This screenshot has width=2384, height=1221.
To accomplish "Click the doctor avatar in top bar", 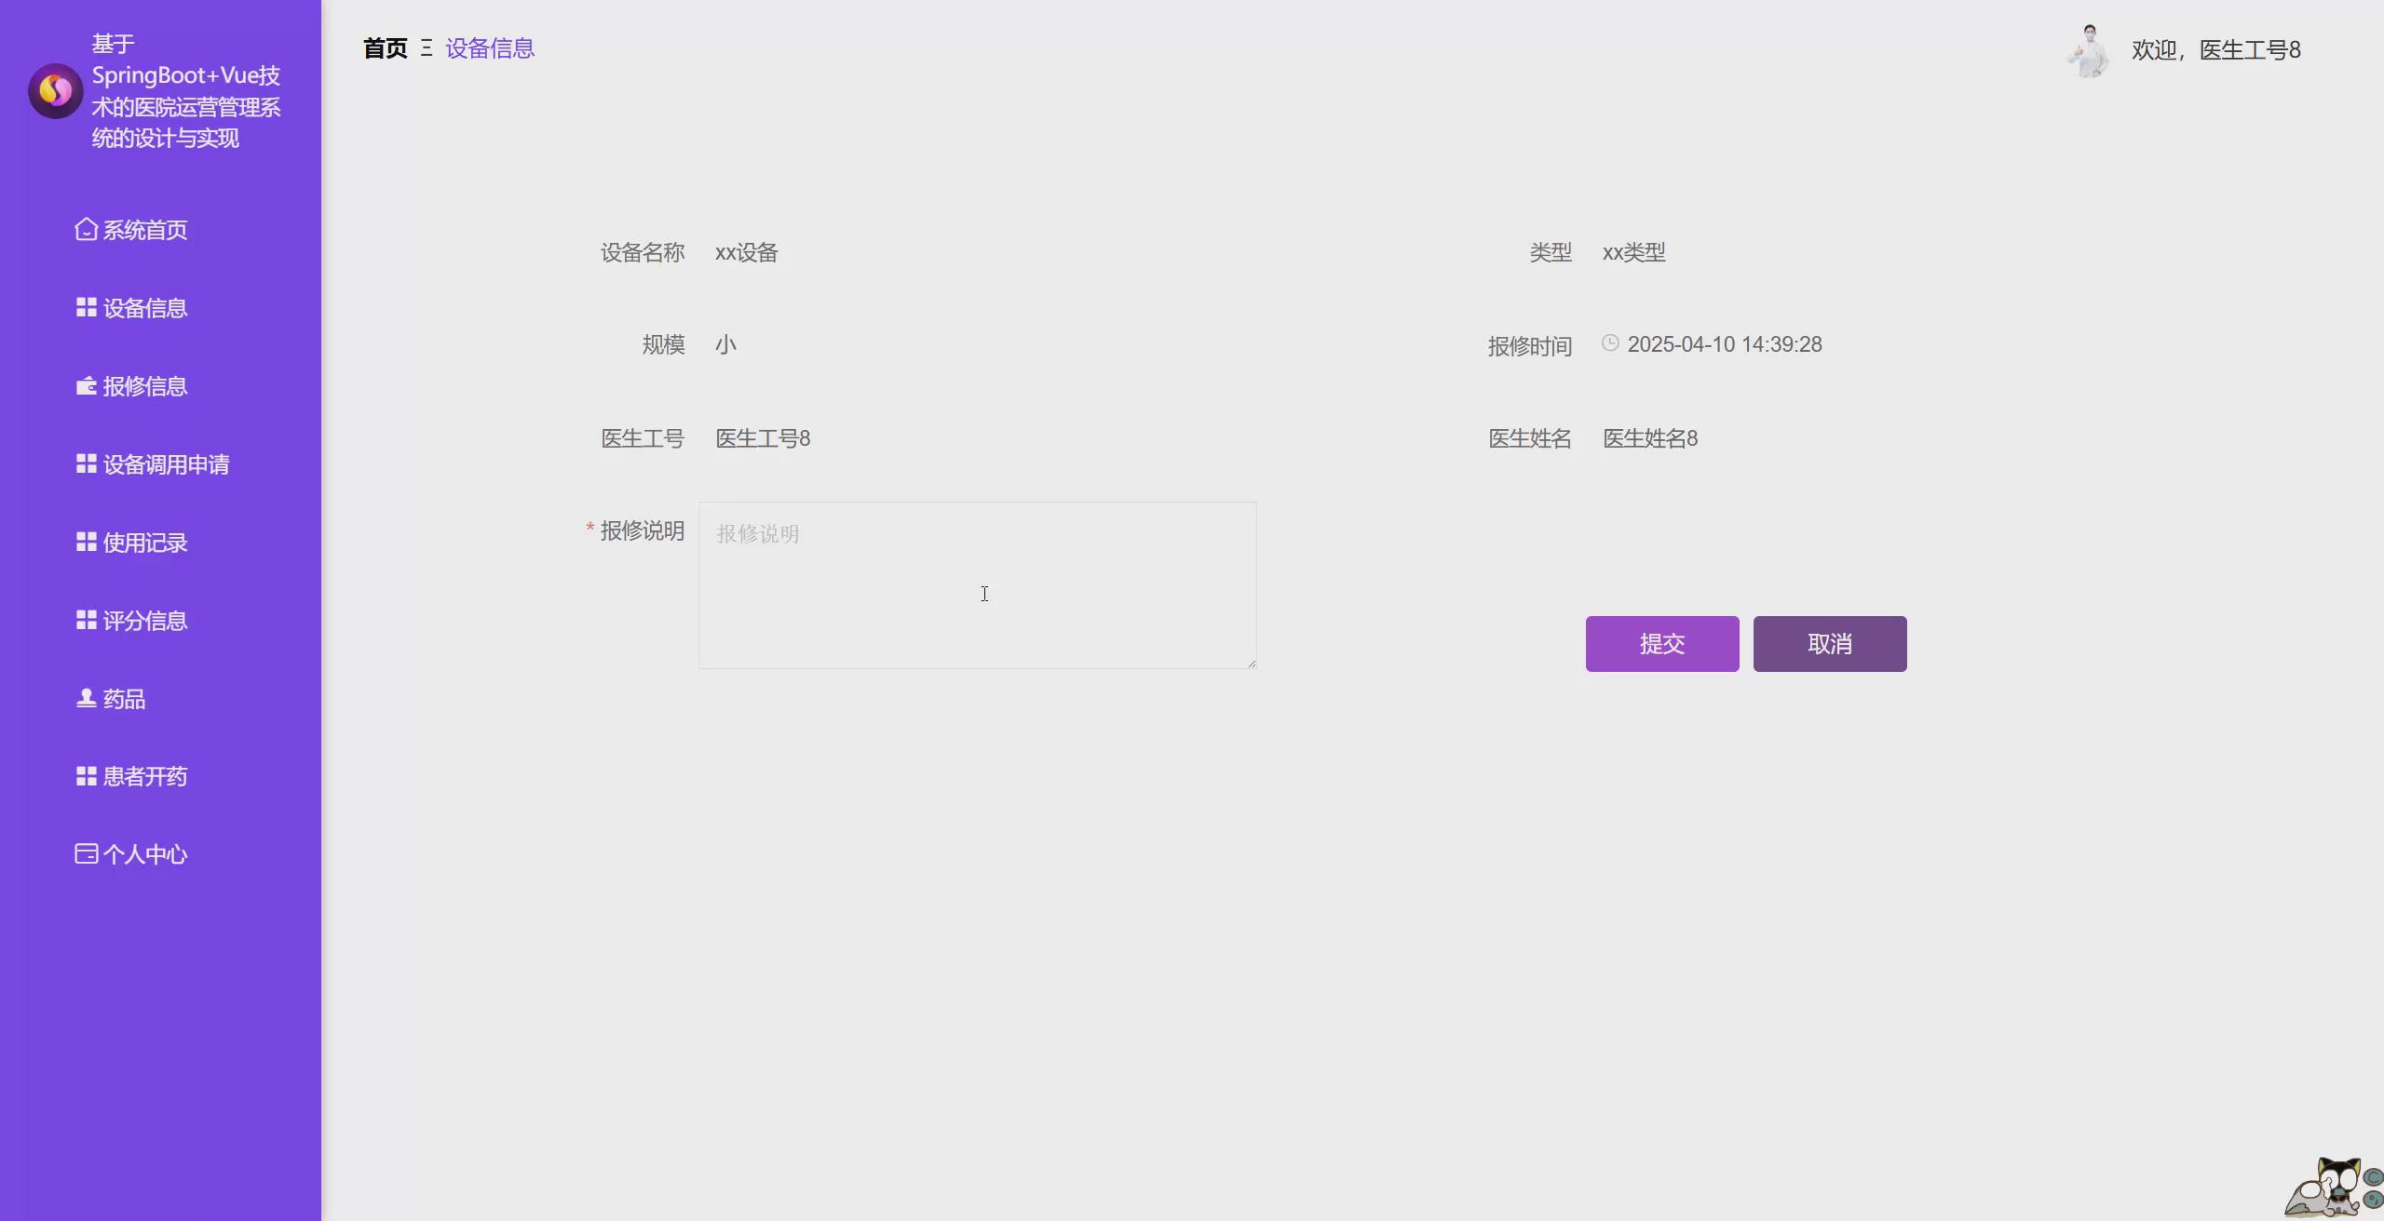I will click(2088, 49).
